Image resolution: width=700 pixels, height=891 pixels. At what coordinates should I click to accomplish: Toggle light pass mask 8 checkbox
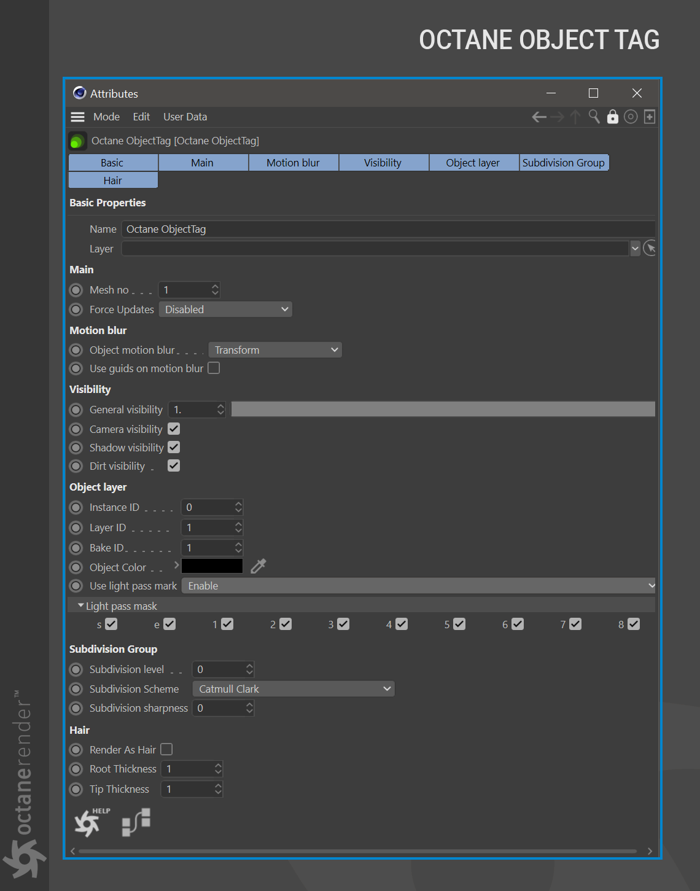(x=634, y=624)
